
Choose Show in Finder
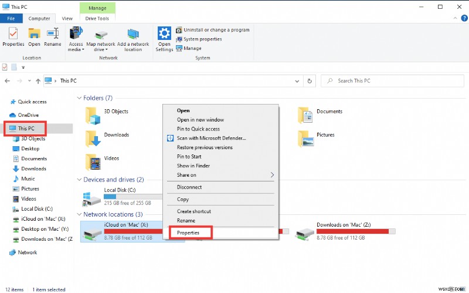(x=193, y=166)
